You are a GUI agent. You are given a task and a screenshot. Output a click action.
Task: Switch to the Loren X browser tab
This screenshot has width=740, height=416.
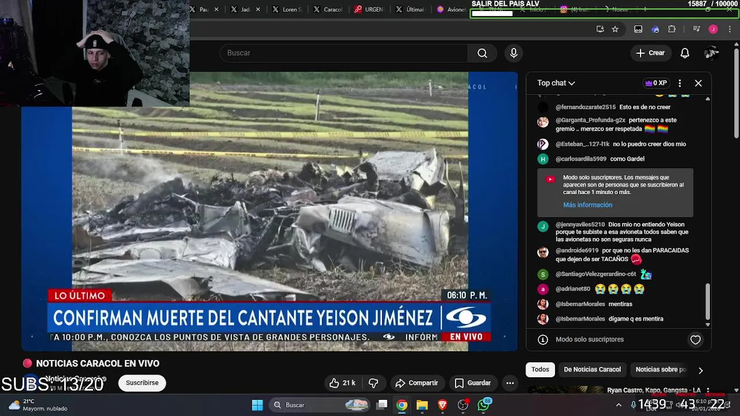click(x=287, y=10)
